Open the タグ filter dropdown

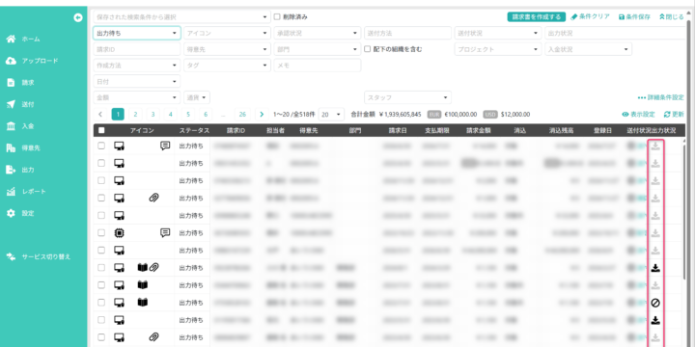(x=227, y=66)
